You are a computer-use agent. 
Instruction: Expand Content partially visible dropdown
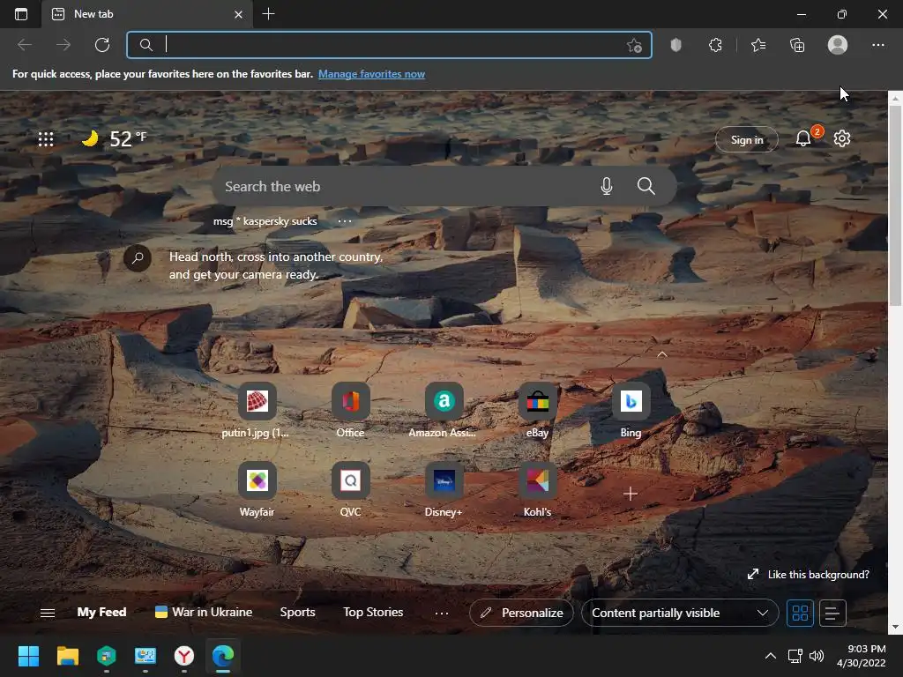point(680,614)
